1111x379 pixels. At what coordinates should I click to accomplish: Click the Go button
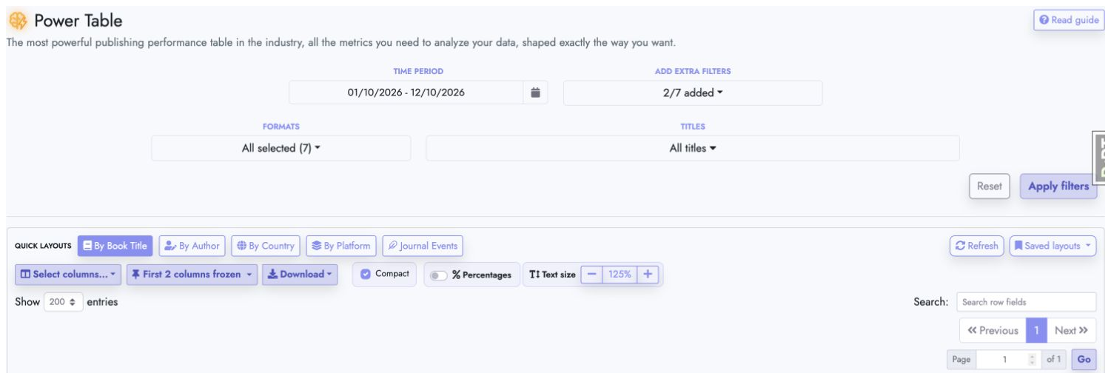pyautogui.click(x=1084, y=360)
